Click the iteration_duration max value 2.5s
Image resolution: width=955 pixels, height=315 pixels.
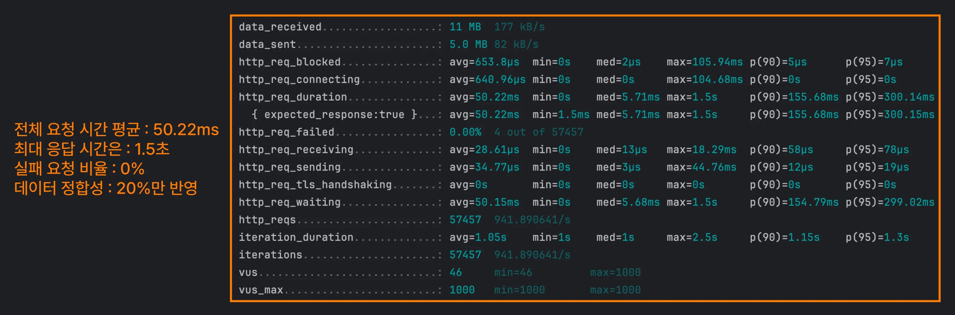(705, 237)
